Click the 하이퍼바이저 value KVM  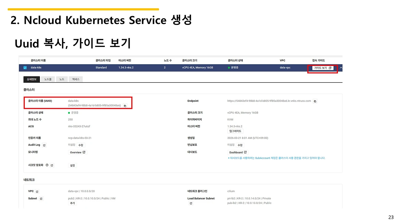coord(230,119)
